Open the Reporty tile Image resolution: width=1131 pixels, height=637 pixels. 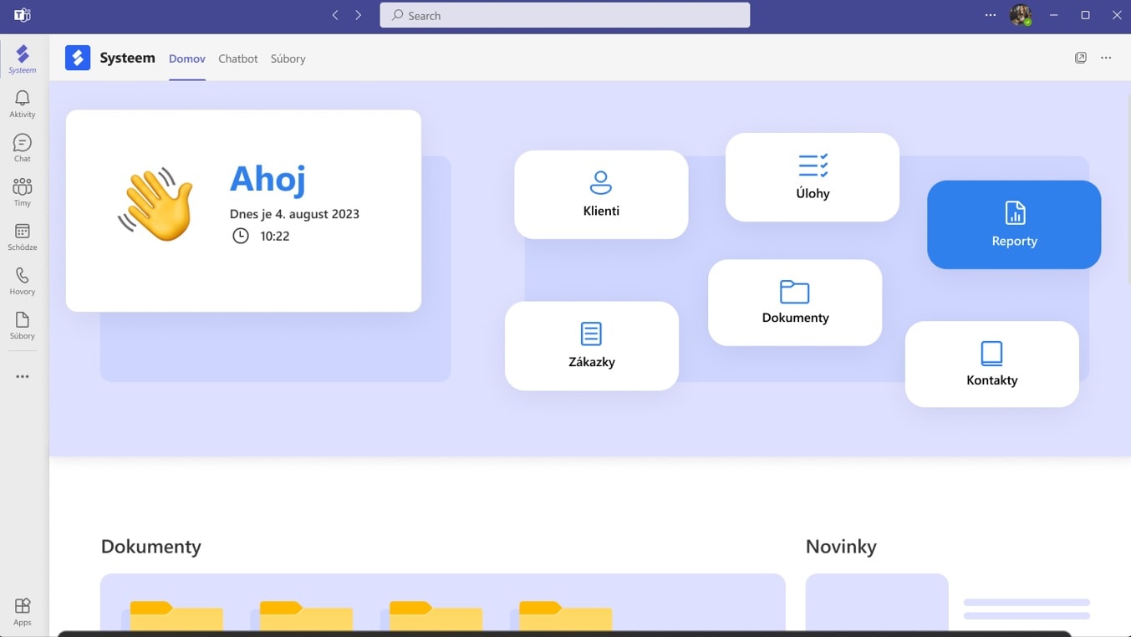pyautogui.click(x=1014, y=224)
